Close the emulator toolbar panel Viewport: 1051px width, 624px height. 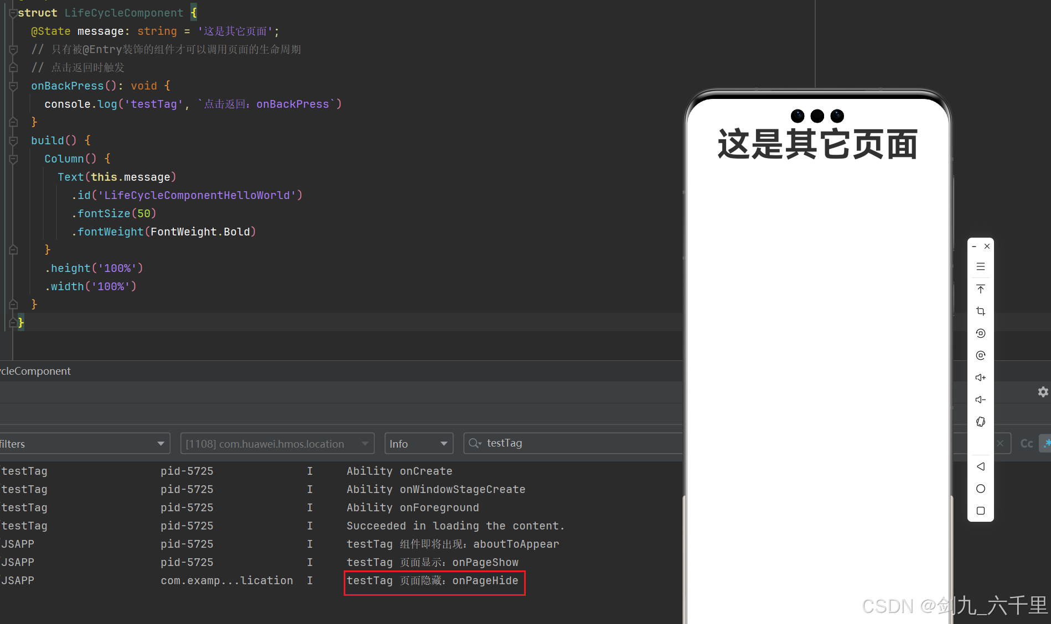987,247
